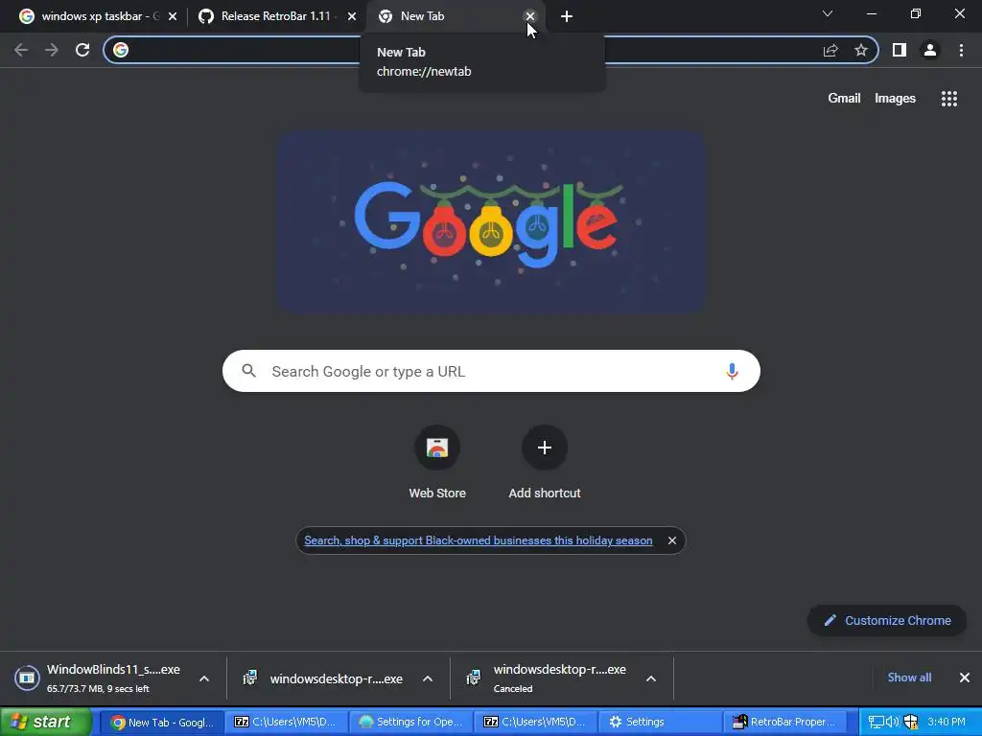Screen dimensions: 982x736
Task: Close the downloads bar
Action: pyautogui.click(x=965, y=678)
